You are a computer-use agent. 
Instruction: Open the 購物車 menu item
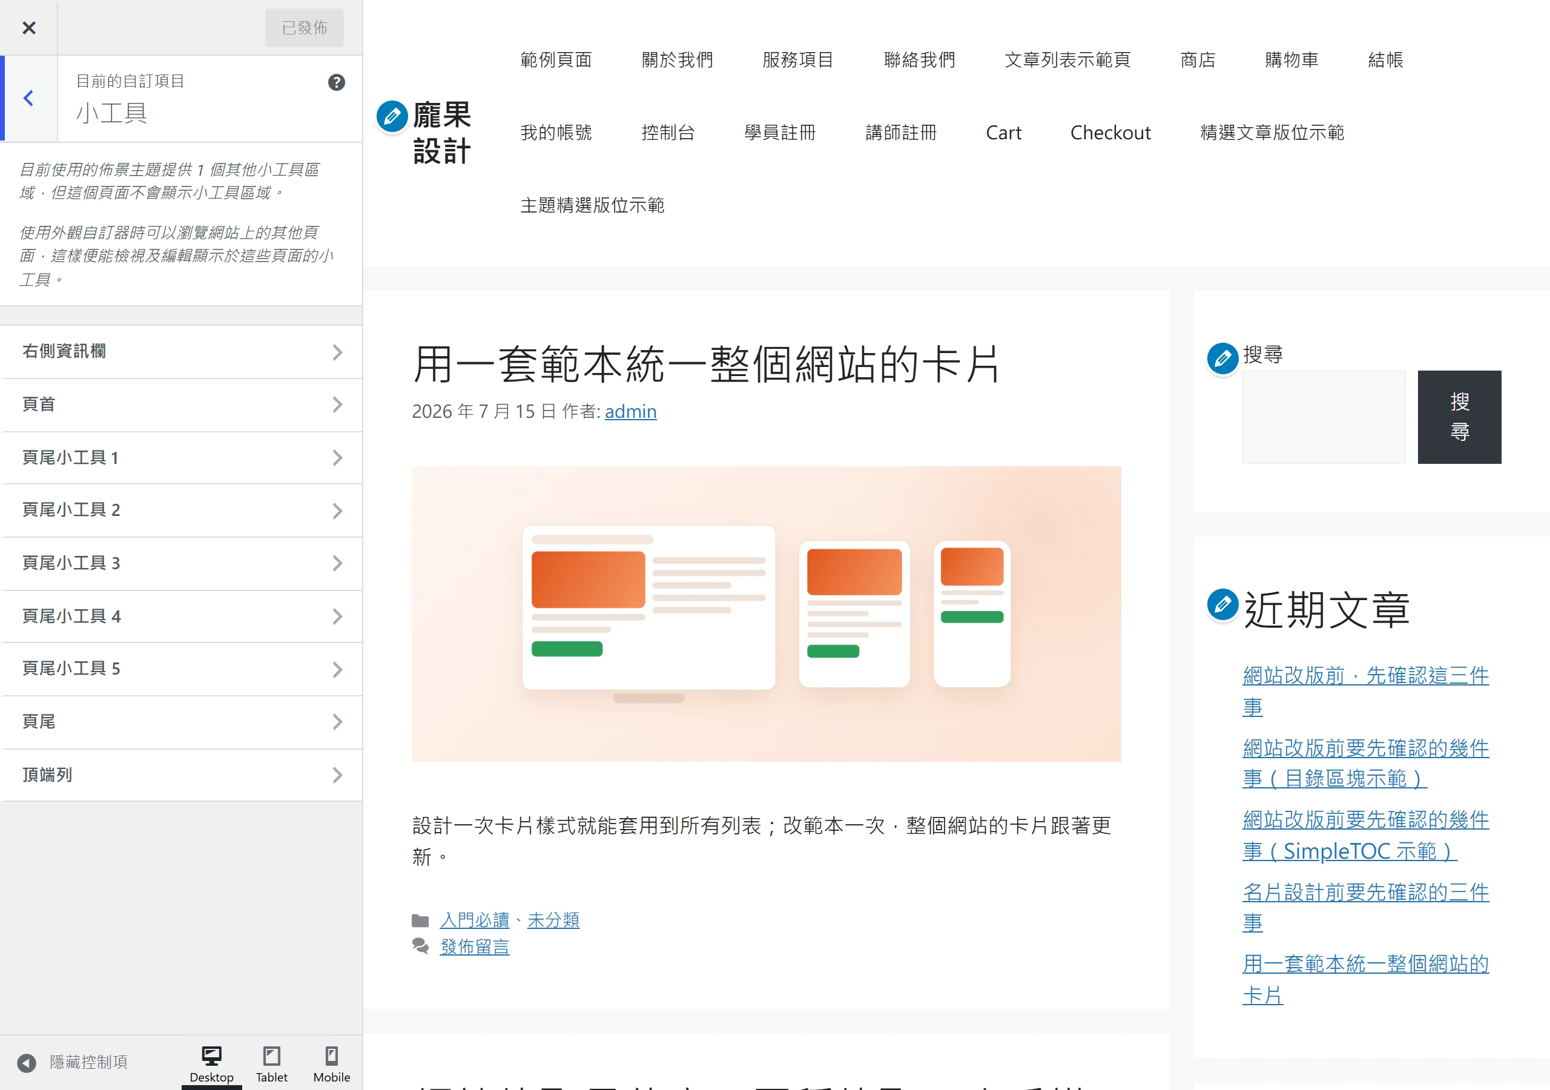pyautogui.click(x=1291, y=59)
